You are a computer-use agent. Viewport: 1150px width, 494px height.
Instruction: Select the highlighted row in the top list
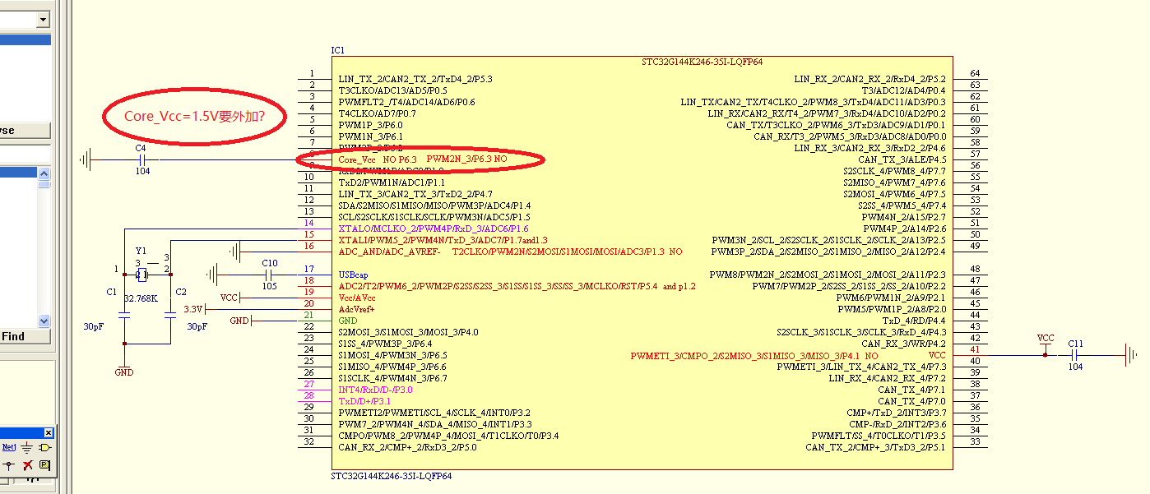(26, 39)
